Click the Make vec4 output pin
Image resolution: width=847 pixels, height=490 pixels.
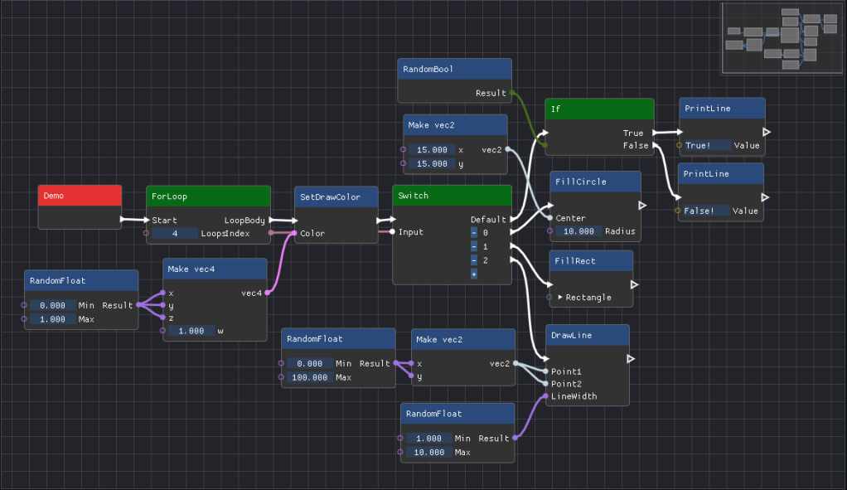[x=268, y=293]
